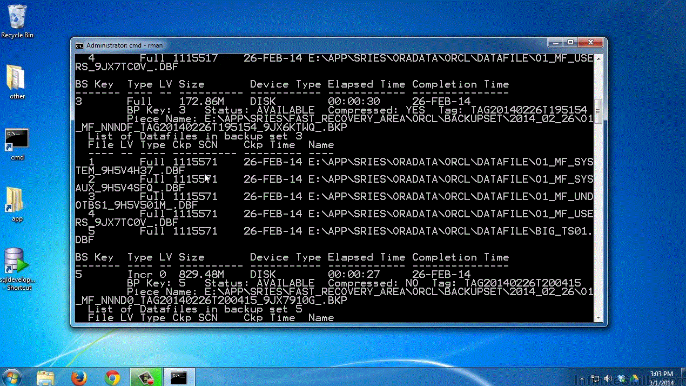Click the volume speaker tray icon

point(608,378)
